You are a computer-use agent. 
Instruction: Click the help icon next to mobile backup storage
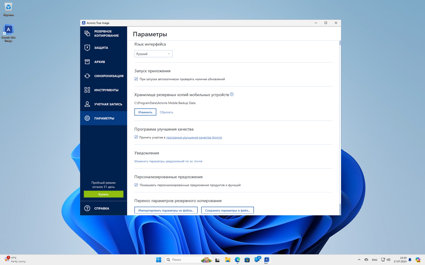point(232,94)
